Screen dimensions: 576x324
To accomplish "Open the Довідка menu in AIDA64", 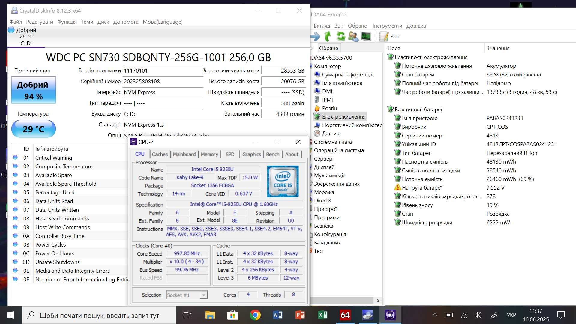I will click(416, 26).
